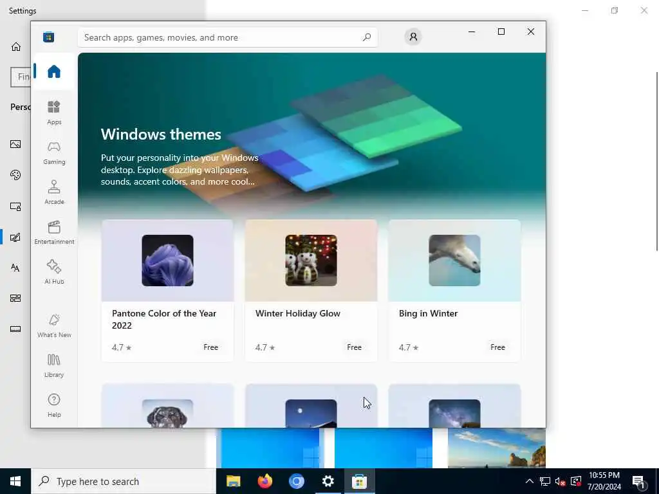Screen dimensions: 659x494
Task: Open the Home tab in Microsoft Store sidebar
Action: (54, 71)
